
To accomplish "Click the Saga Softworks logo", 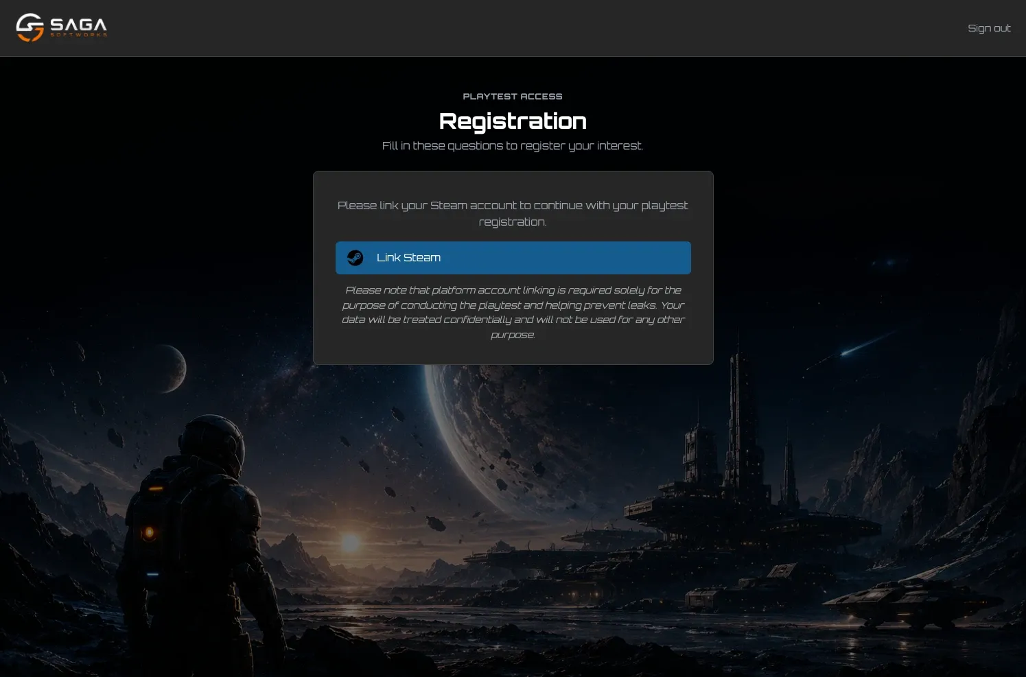I will 62,27.
